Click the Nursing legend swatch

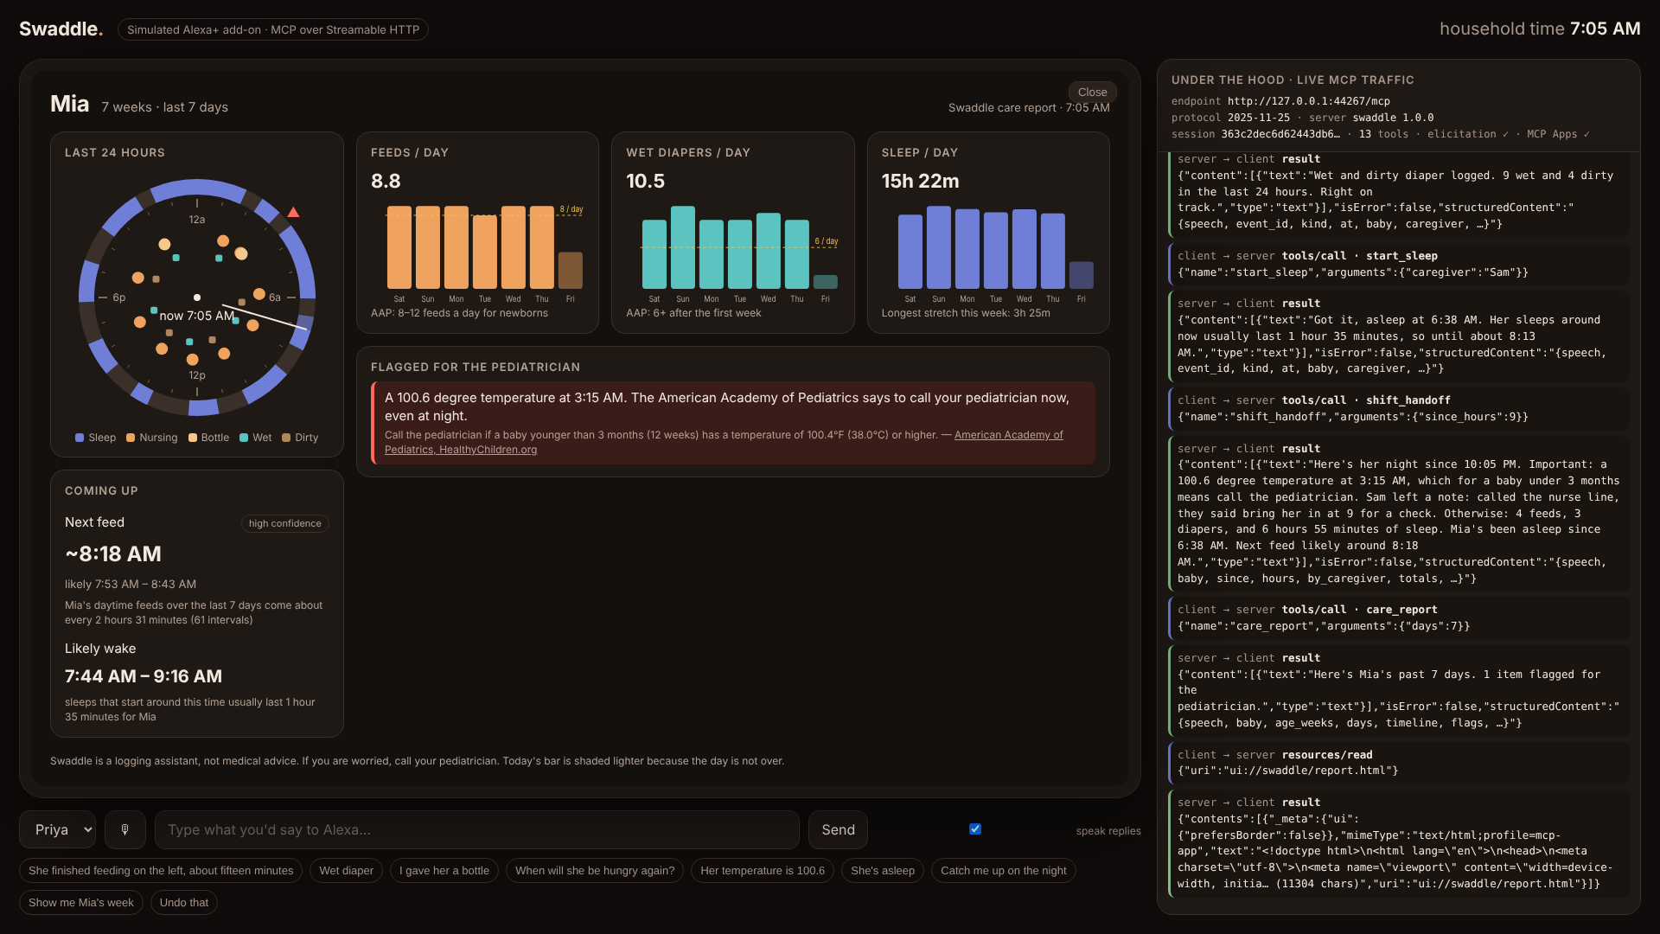pyautogui.click(x=131, y=438)
